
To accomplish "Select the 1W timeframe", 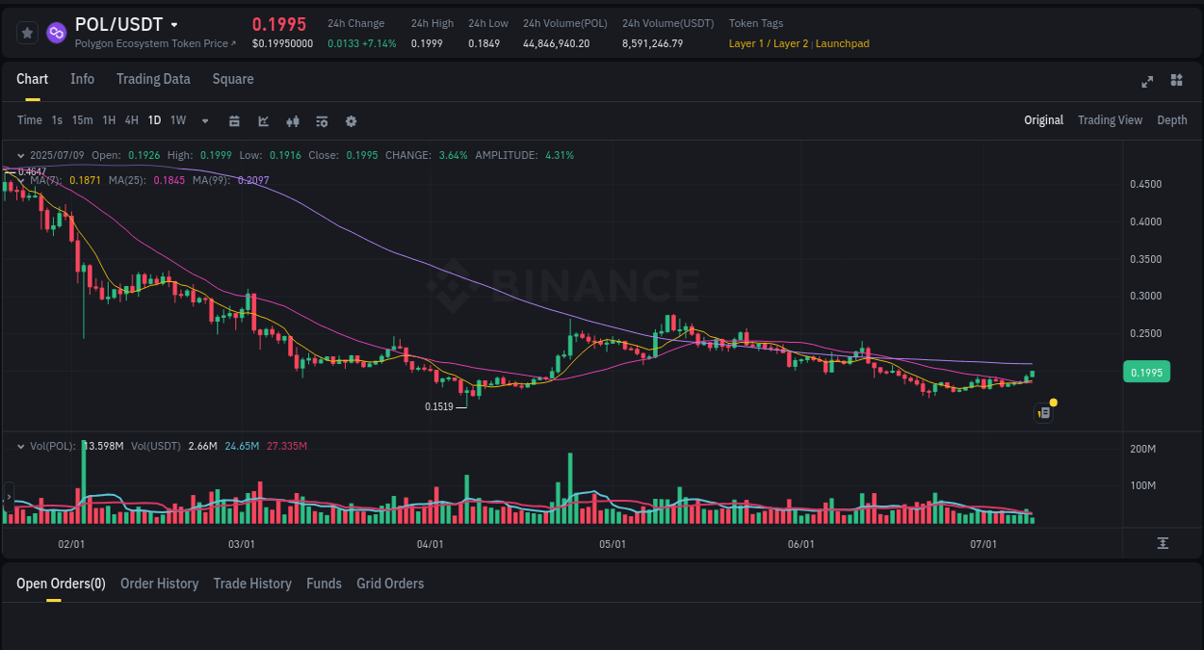I will pos(177,120).
